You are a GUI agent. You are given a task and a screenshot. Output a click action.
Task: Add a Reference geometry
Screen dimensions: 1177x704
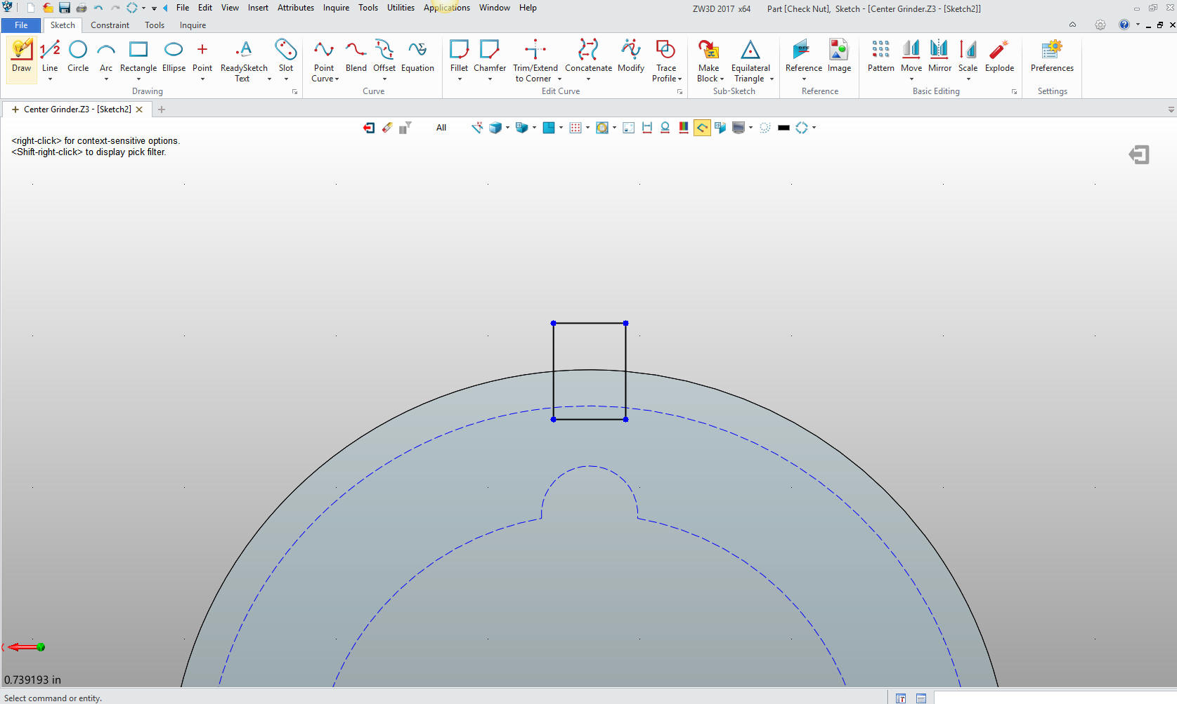(x=803, y=57)
